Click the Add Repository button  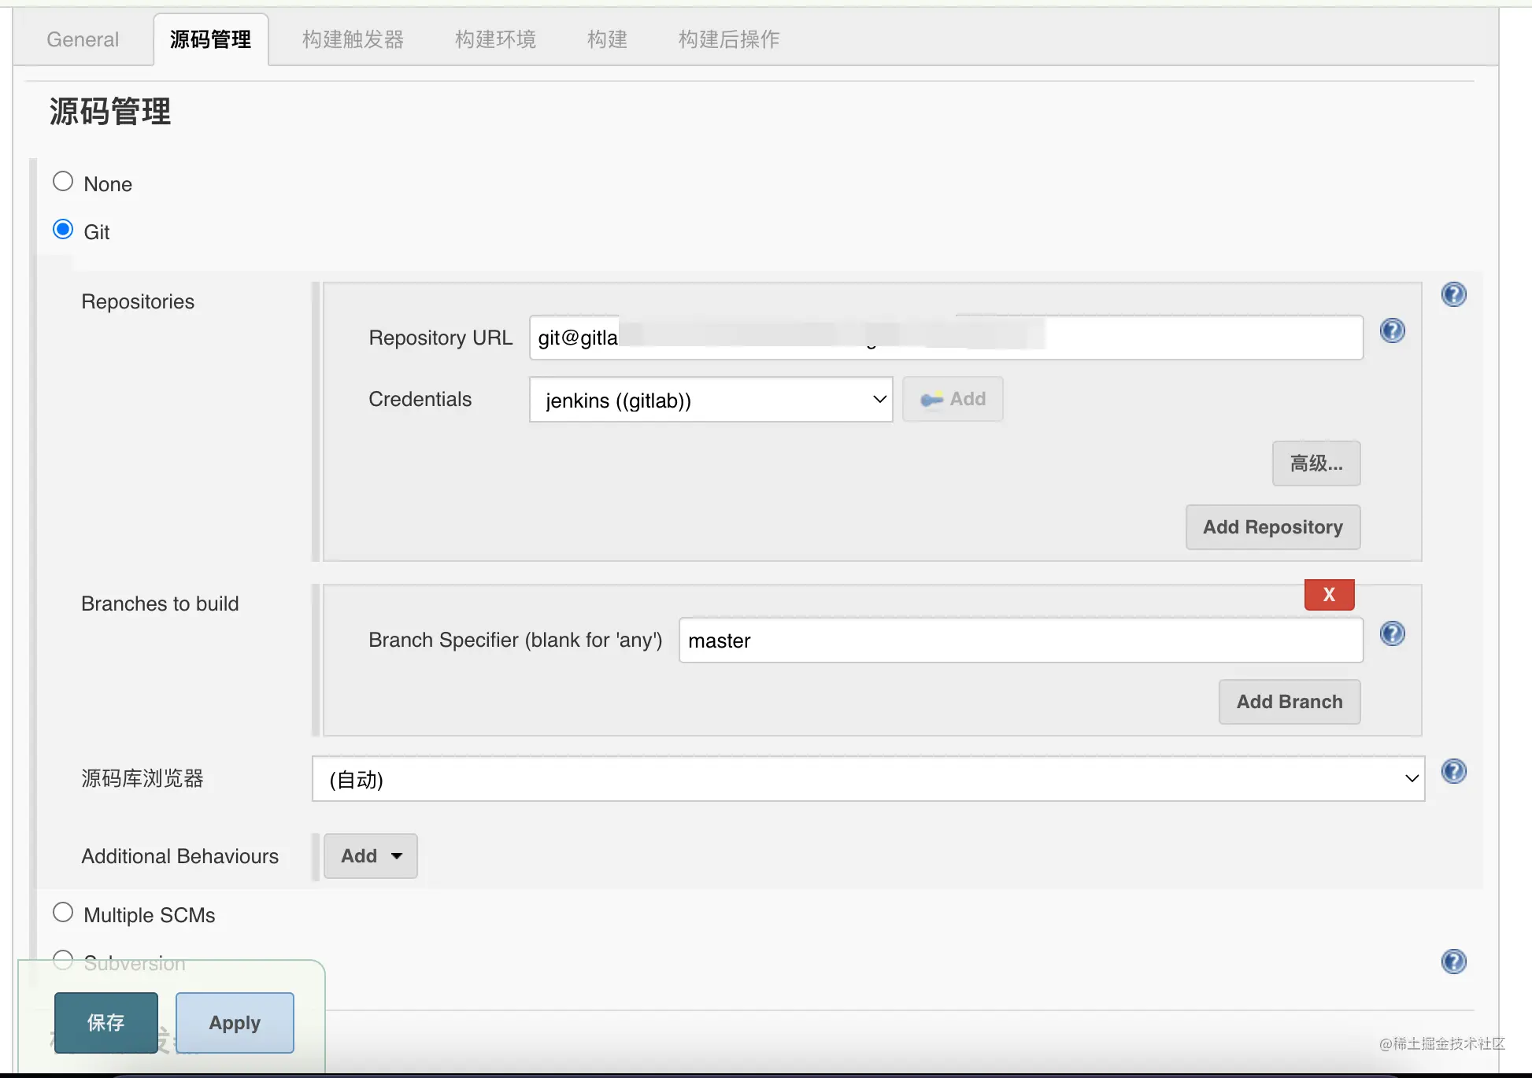[x=1272, y=527]
